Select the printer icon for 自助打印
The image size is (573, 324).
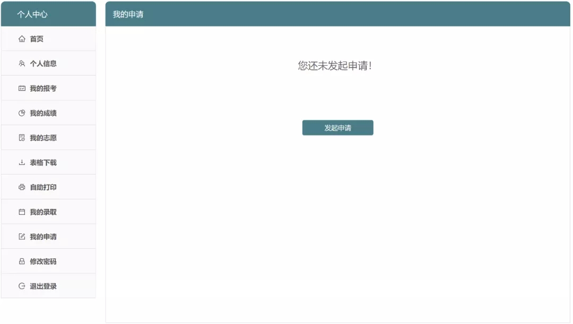tap(21, 187)
